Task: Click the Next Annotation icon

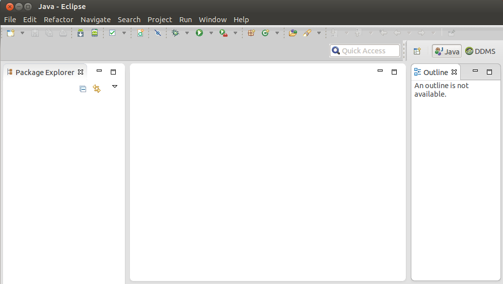Action: coord(334,33)
